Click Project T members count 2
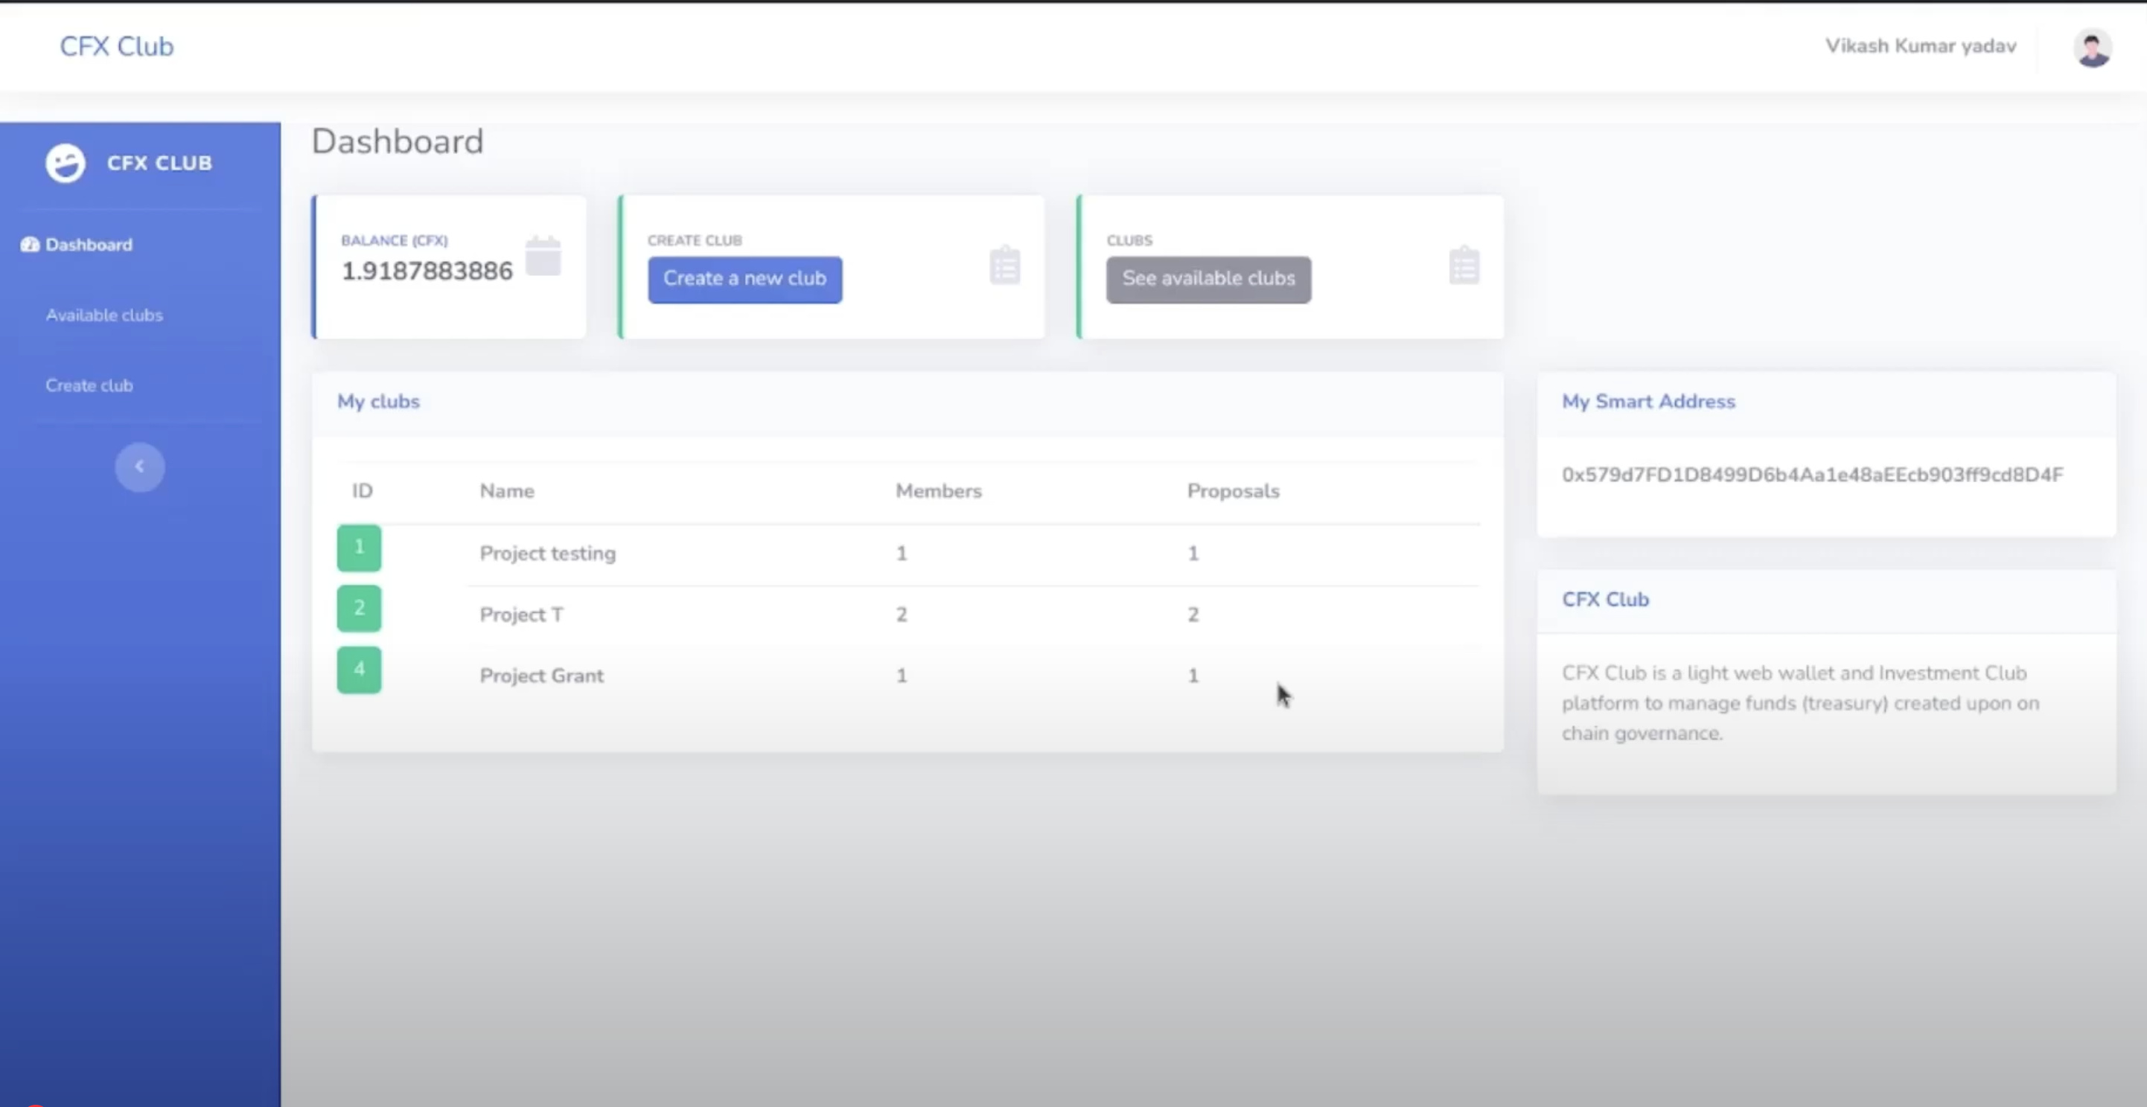Viewport: 2147px width, 1107px height. click(x=902, y=615)
